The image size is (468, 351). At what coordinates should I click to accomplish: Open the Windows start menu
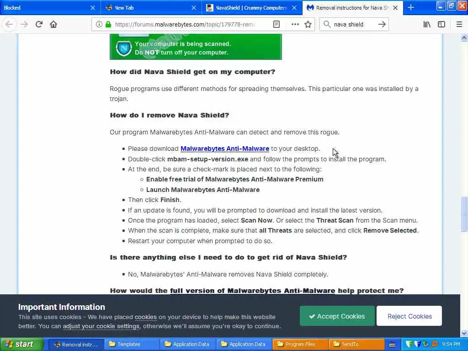click(21, 345)
